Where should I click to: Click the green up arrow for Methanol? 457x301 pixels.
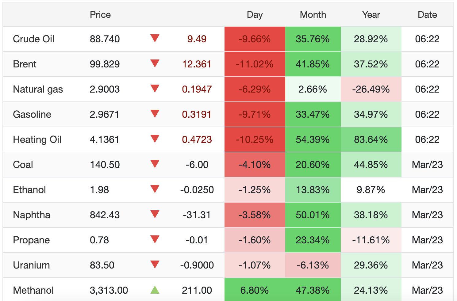[155, 290]
